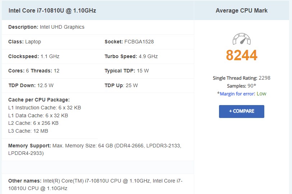Click the TDP Up 25 W entry
Screen dimensions: 292x194
point(121,85)
